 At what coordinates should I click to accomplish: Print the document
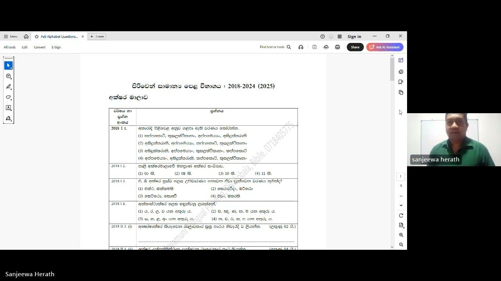337,47
